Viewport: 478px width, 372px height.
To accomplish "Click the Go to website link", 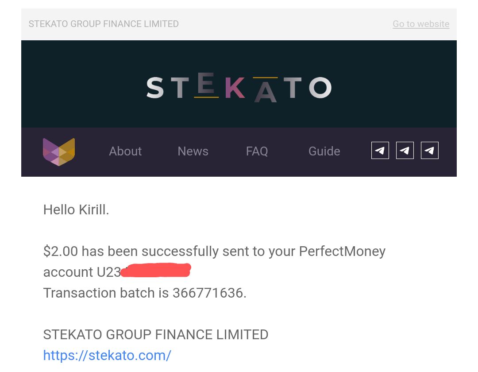I will point(421,24).
